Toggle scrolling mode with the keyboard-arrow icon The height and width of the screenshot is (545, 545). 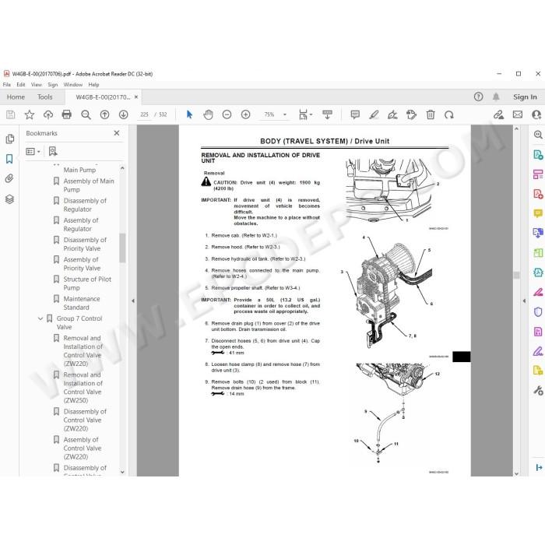coord(327,114)
